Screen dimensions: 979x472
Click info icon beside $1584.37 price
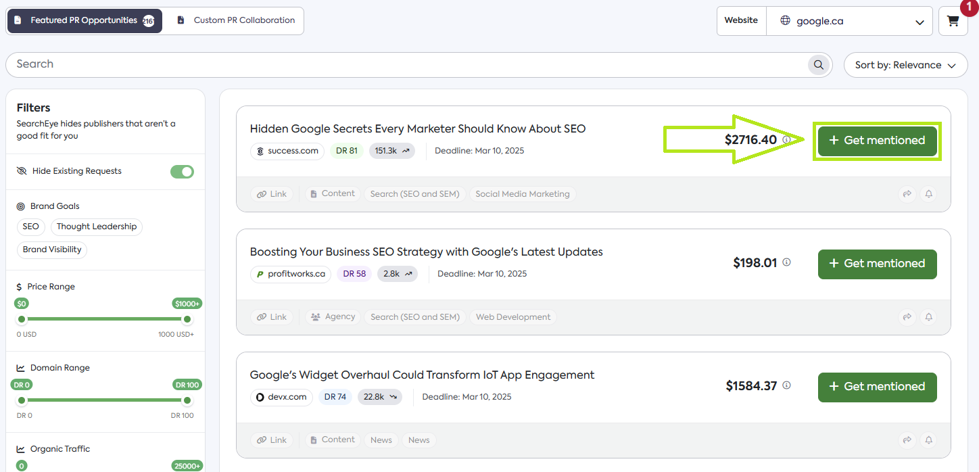pos(786,385)
